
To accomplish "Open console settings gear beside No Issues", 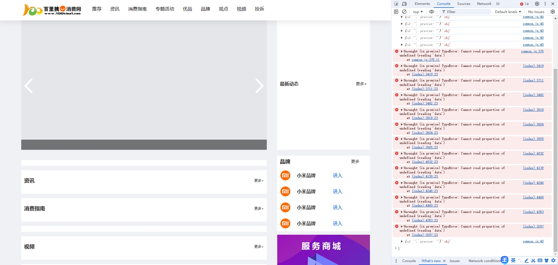I will pos(553,12).
